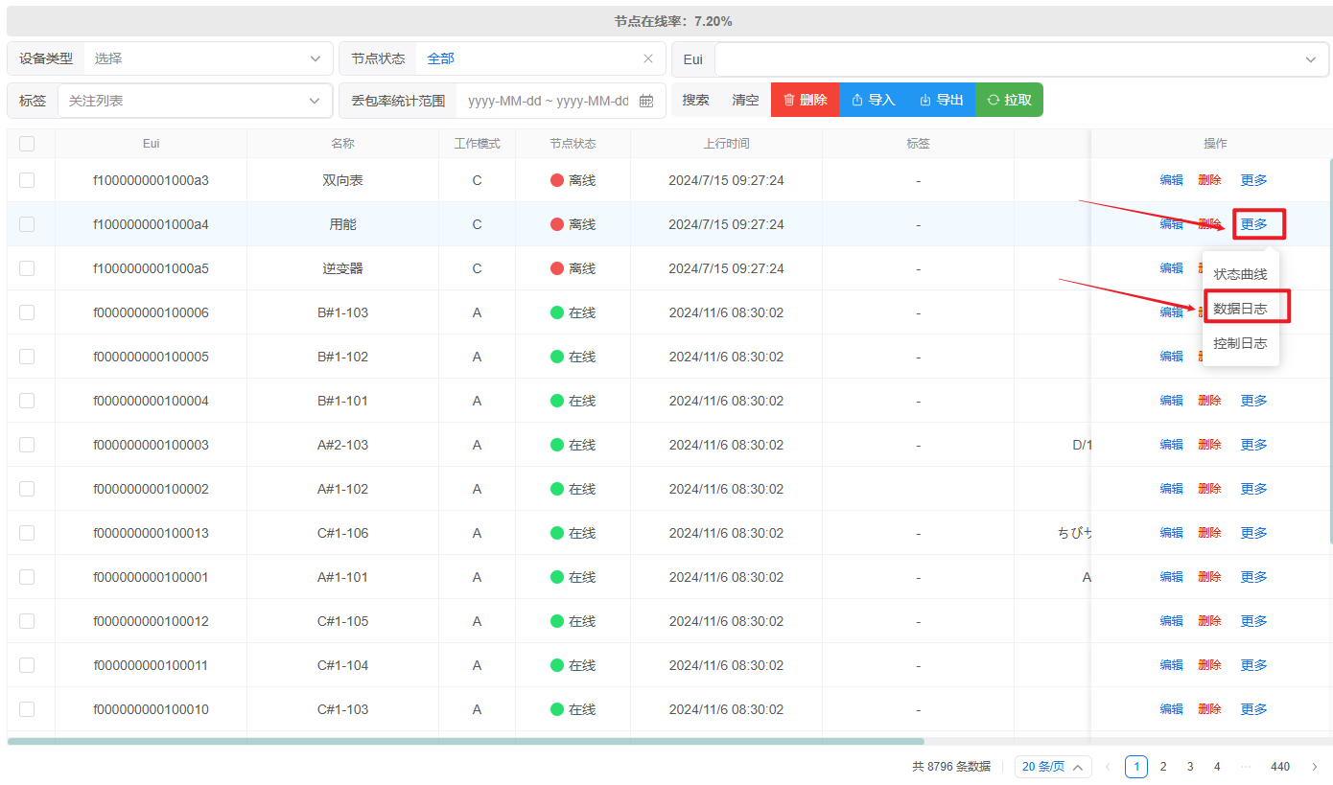Screen dimensions: 1333x785
Task: Click 离线 status in row f1000000001000a5
Action: pos(573,268)
